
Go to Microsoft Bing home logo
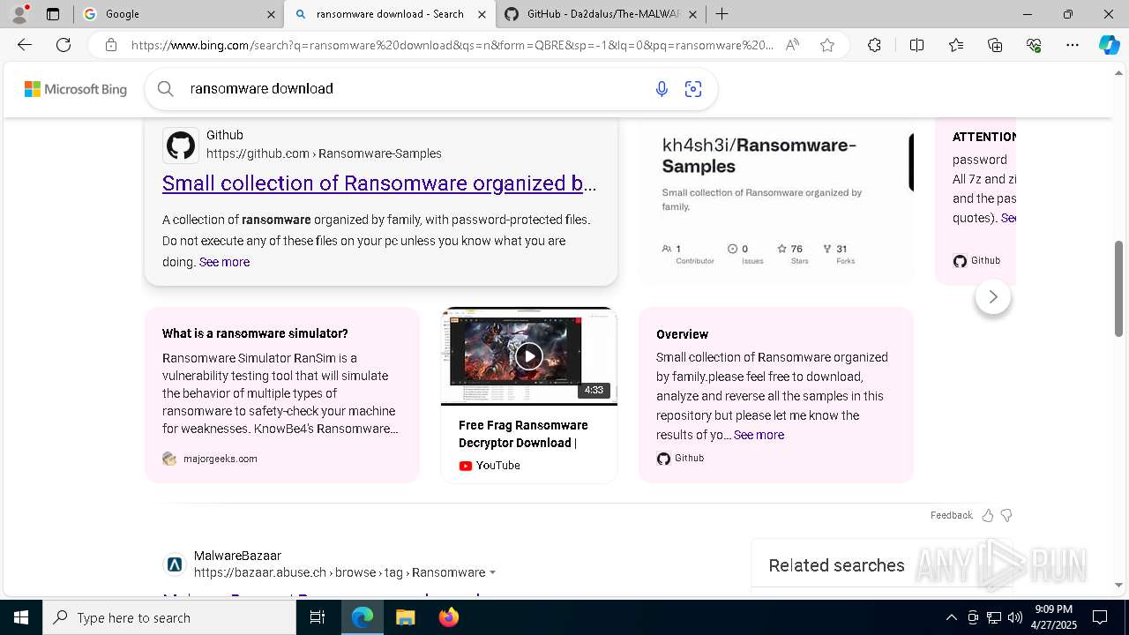point(75,89)
